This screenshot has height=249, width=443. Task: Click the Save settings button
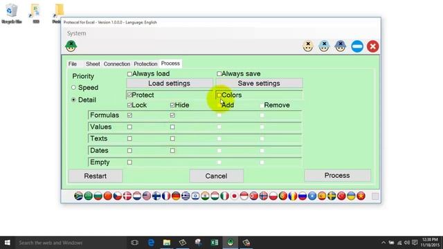259,83
